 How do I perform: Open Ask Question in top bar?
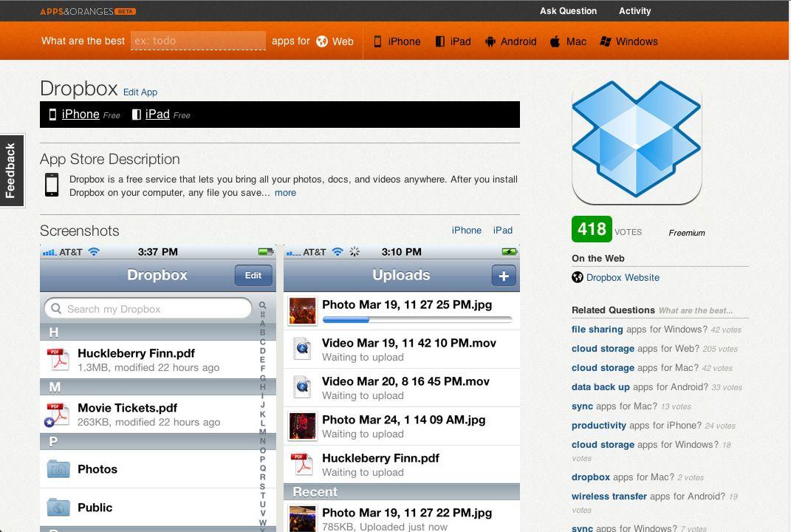(x=568, y=10)
